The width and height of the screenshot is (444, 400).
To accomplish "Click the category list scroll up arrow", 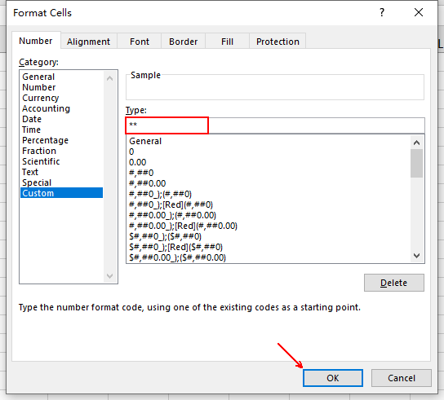I will (x=110, y=78).
